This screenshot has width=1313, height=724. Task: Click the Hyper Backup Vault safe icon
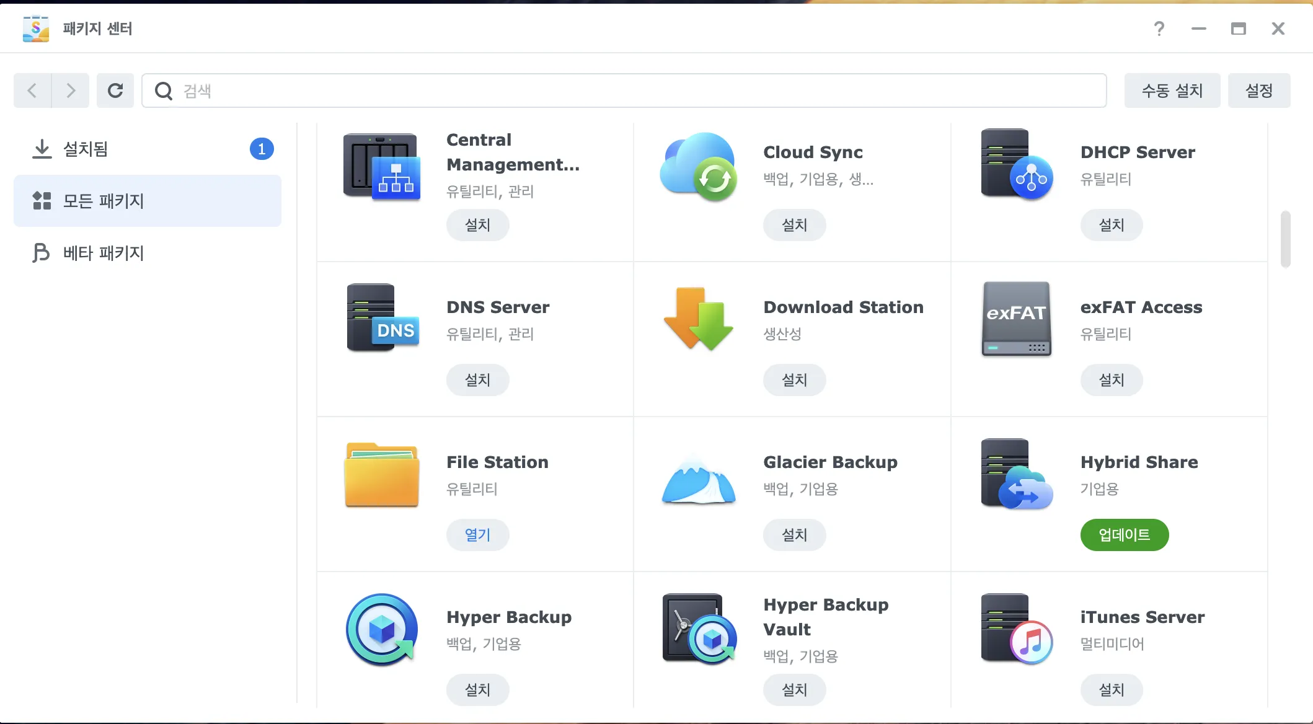pyautogui.click(x=699, y=629)
